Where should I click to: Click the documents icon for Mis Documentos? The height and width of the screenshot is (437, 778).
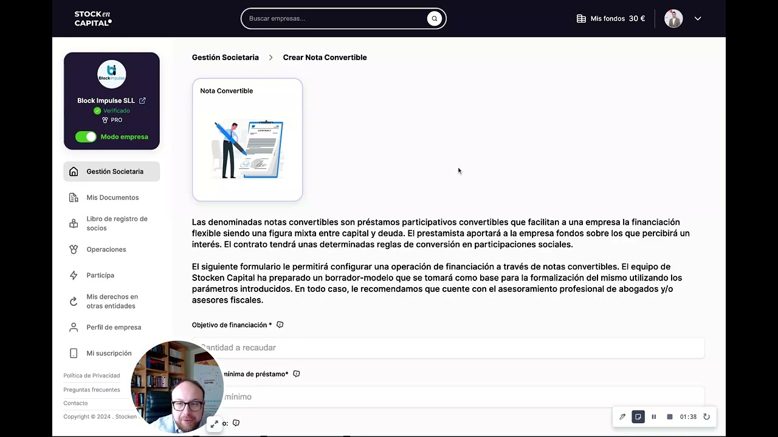[74, 198]
